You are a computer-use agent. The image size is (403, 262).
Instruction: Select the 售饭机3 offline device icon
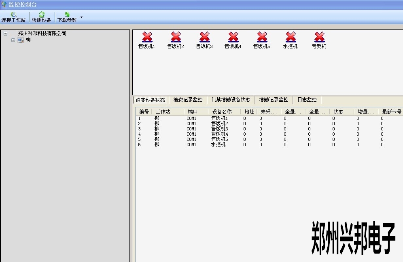(205, 37)
